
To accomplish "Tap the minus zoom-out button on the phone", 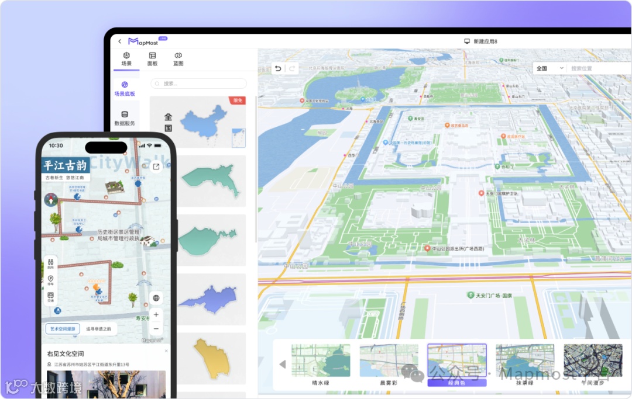I will click(156, 329).
